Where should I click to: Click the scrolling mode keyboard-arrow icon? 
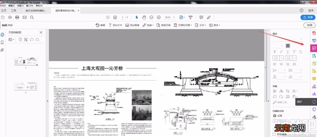(x=190, y=17)
